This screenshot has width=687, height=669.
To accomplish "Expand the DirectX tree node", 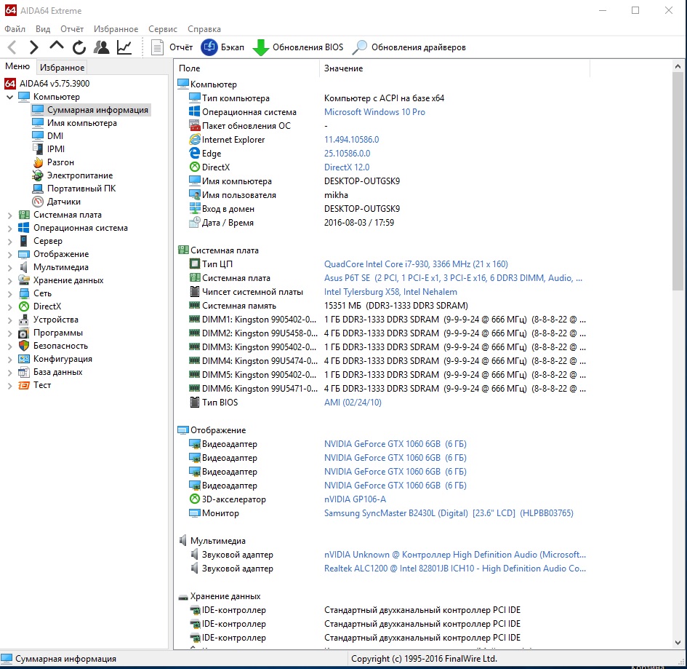I will (x=9, y=307).
